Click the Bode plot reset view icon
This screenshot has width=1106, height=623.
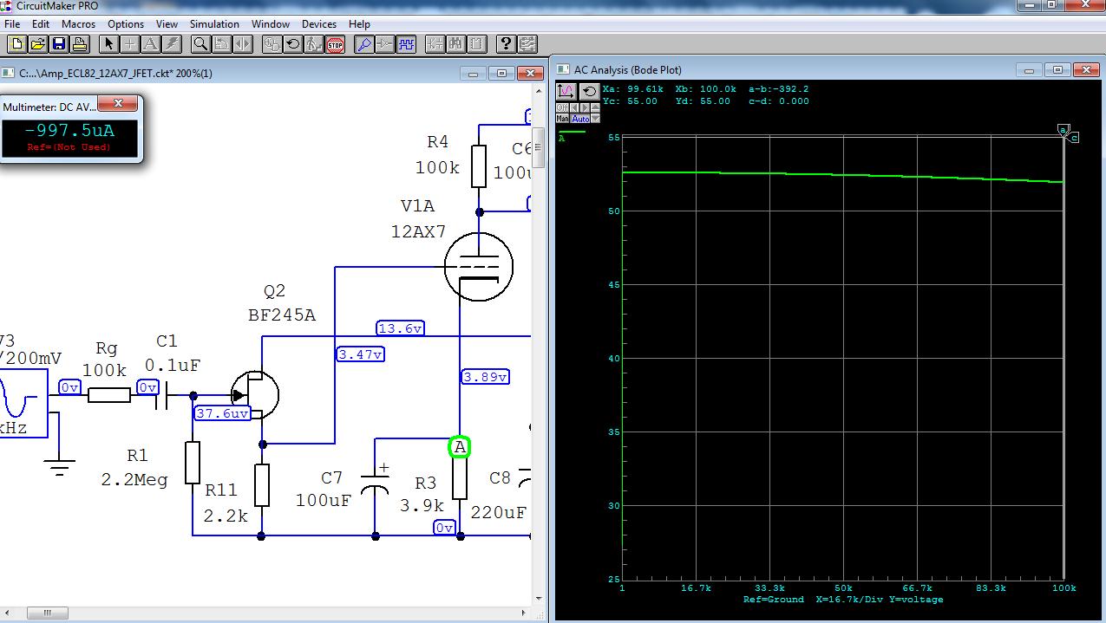[590, 91]
